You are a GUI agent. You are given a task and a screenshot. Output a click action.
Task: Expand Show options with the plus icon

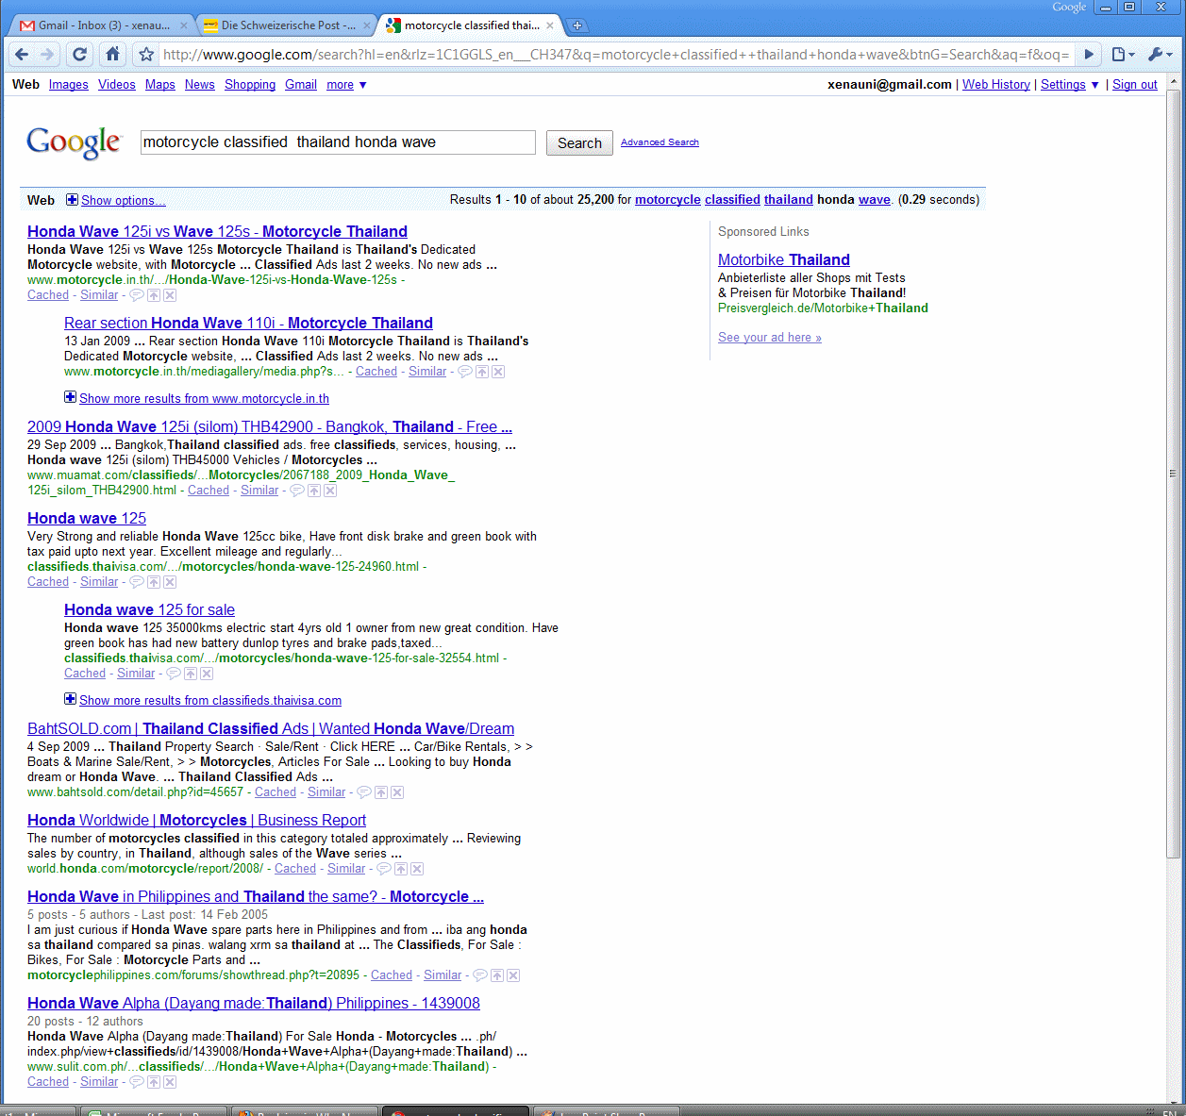coord(73,200)
